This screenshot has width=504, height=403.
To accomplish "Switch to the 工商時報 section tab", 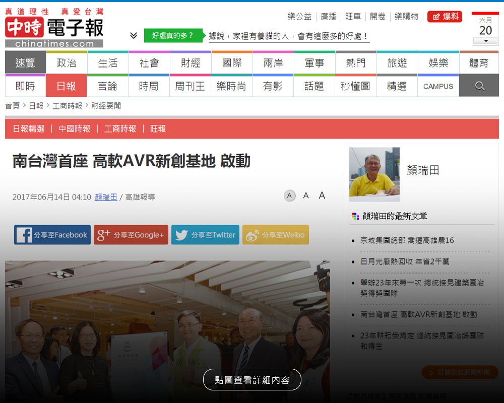I will click(120, 129).
